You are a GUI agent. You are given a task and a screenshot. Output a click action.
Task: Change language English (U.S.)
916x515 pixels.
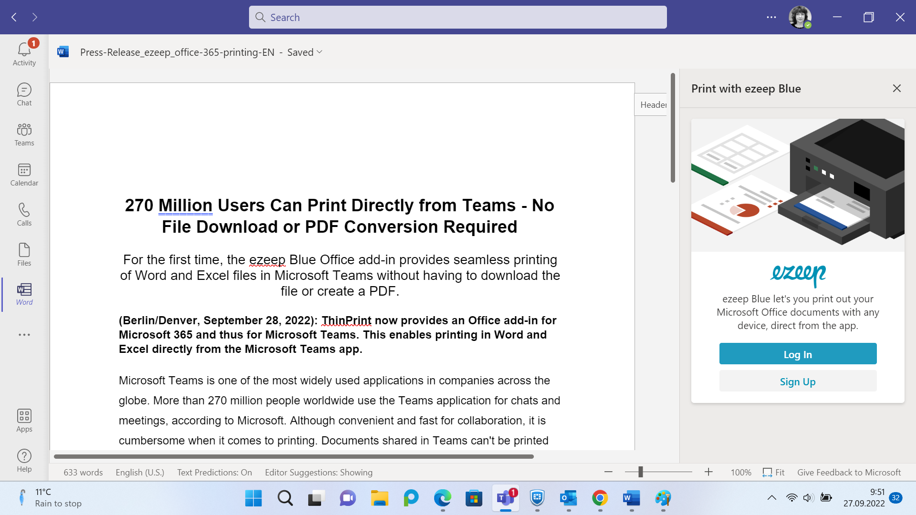click(140, 472)
